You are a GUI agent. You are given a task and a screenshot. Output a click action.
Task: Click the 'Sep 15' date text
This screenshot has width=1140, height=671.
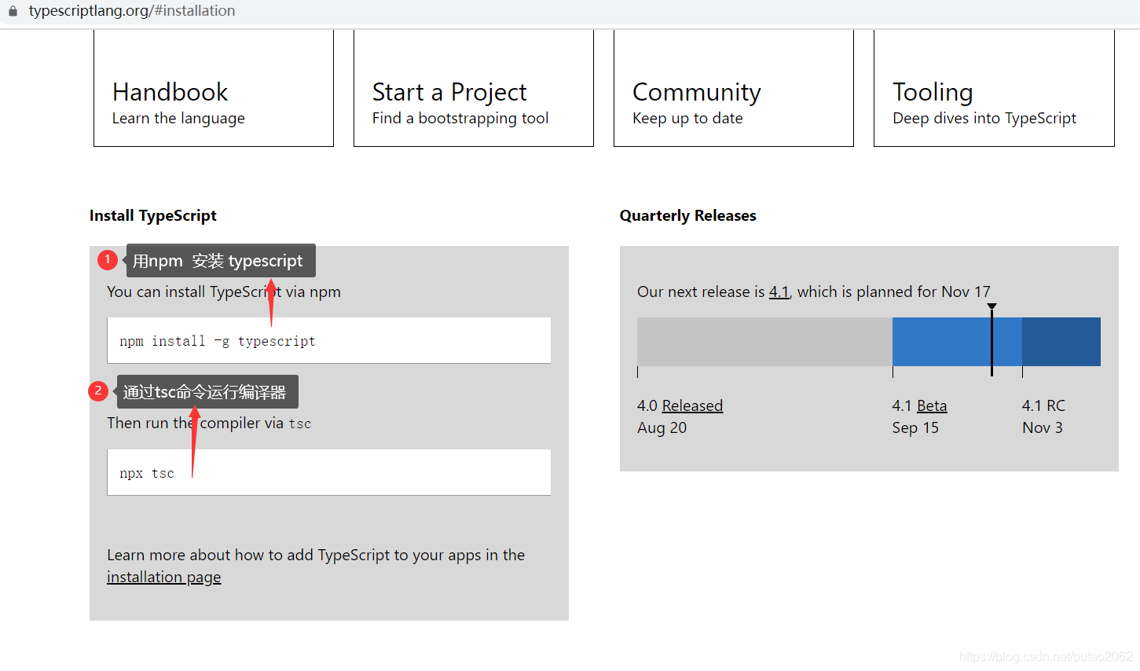coord(915,427)
